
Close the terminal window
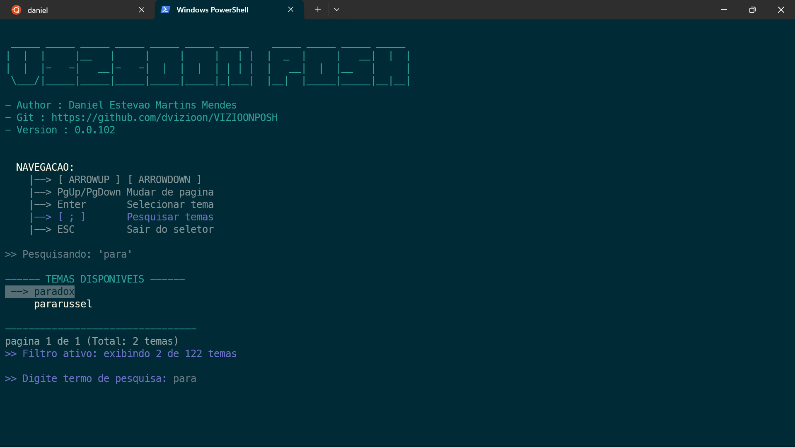[x=781, y=10]
